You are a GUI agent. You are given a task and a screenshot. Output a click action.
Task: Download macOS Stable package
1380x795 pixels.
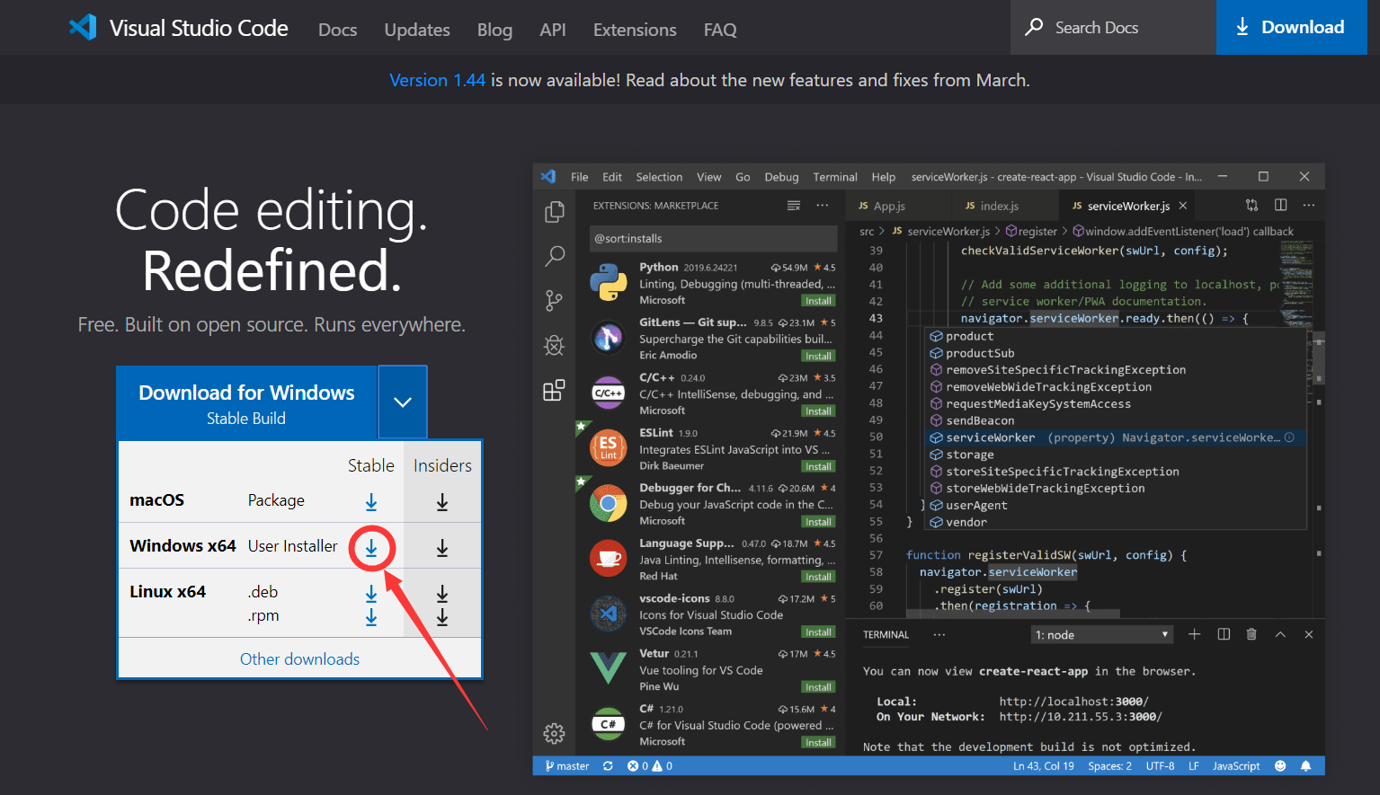(x=371, y=502)
